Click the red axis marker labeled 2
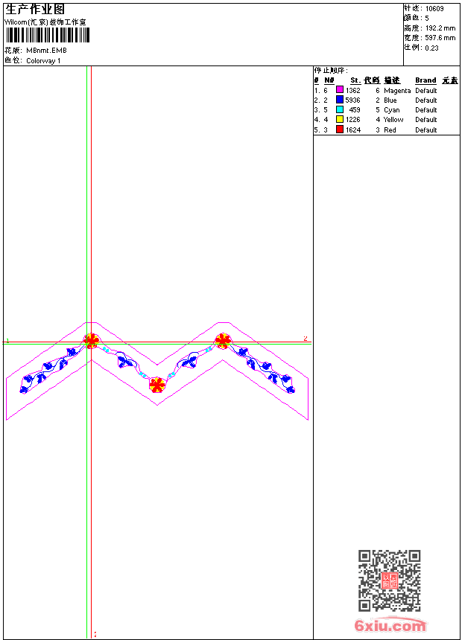 306,339
